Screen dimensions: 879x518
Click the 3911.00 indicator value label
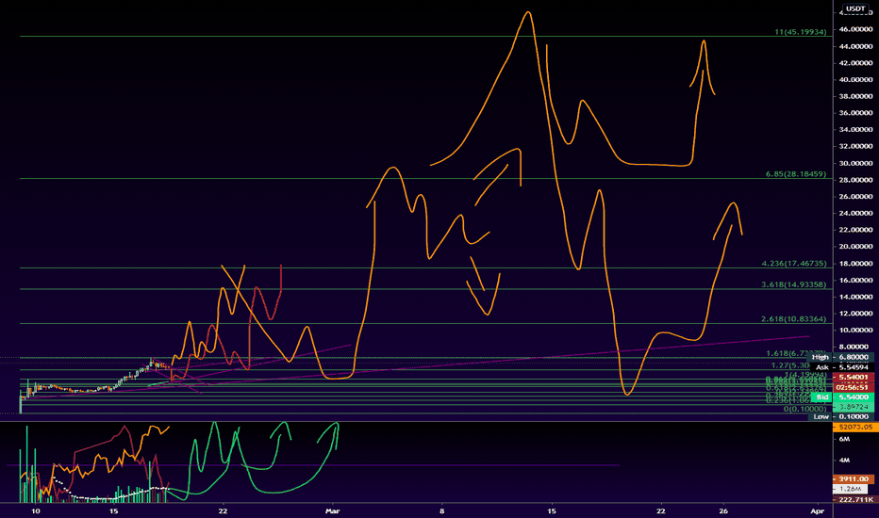854,478
